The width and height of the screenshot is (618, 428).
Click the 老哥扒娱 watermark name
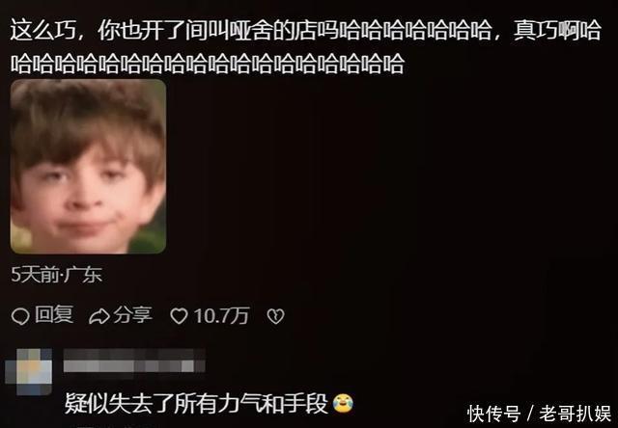click(x=576, y=414)
